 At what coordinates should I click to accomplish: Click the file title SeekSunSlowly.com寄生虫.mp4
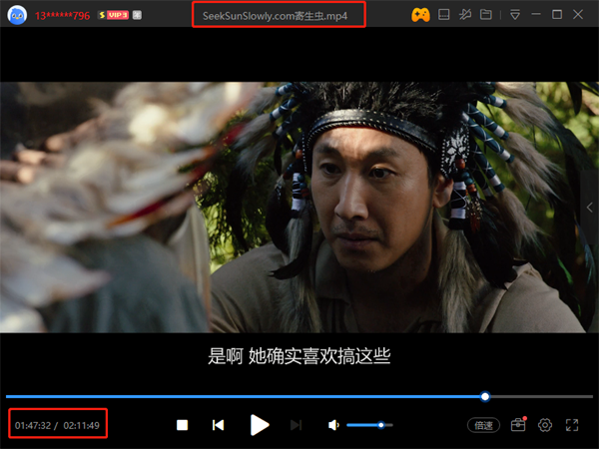pyautogui.click(x=276, y=16)
